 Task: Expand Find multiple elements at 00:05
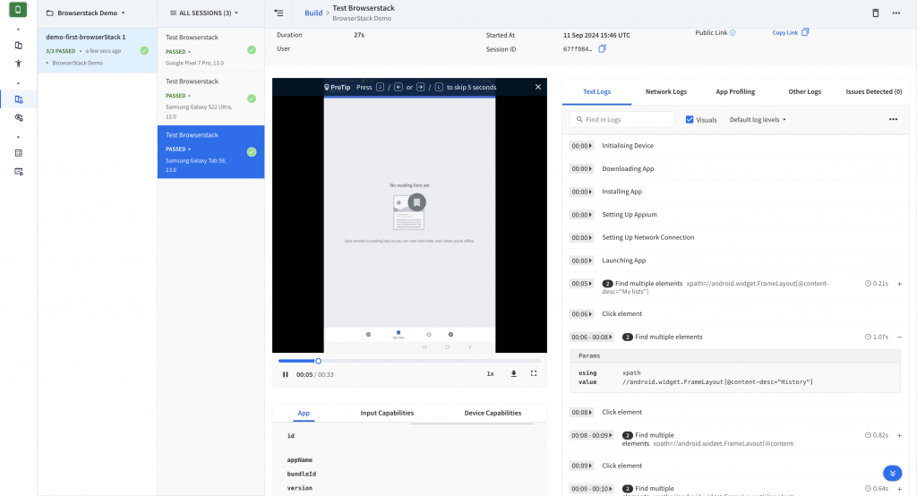point(899,284)
